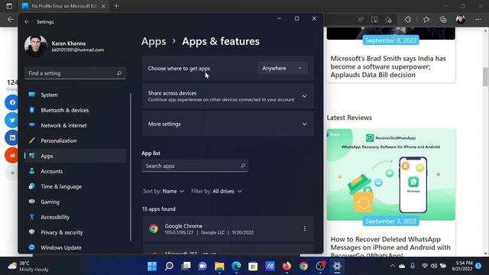Open the weather widget showing 28°C
Viewport: 489px width, 275px height.
(x=28, y=266)
